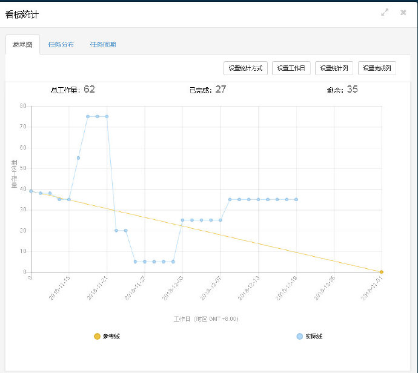Click the 工作日 (时区 GMT +8:00) axis title

pyautogui.click(x=206, y=319)
